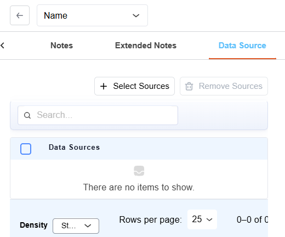
Task: Switch to the Extended Notes tab
Action: tap(146, 46)
